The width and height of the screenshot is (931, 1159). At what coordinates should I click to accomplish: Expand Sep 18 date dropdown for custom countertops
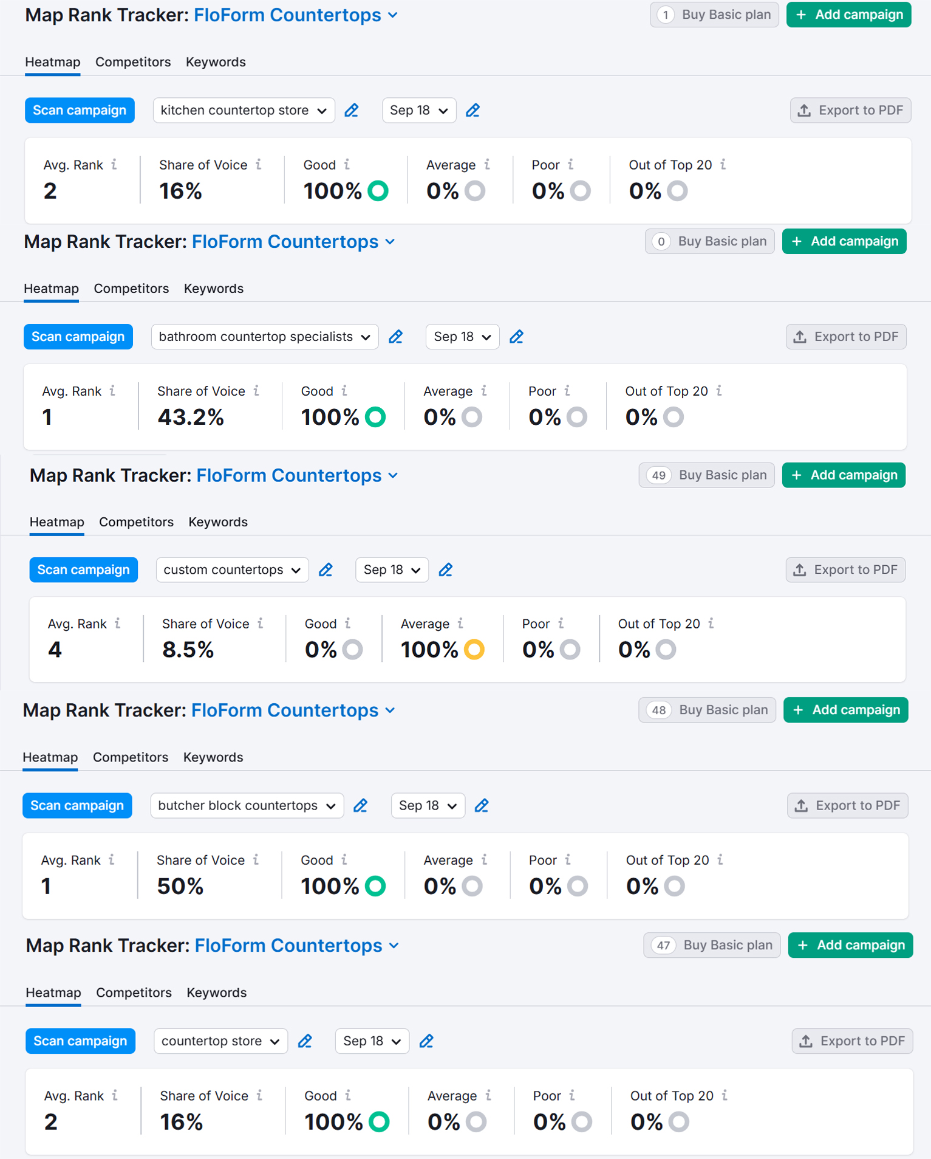392,570
